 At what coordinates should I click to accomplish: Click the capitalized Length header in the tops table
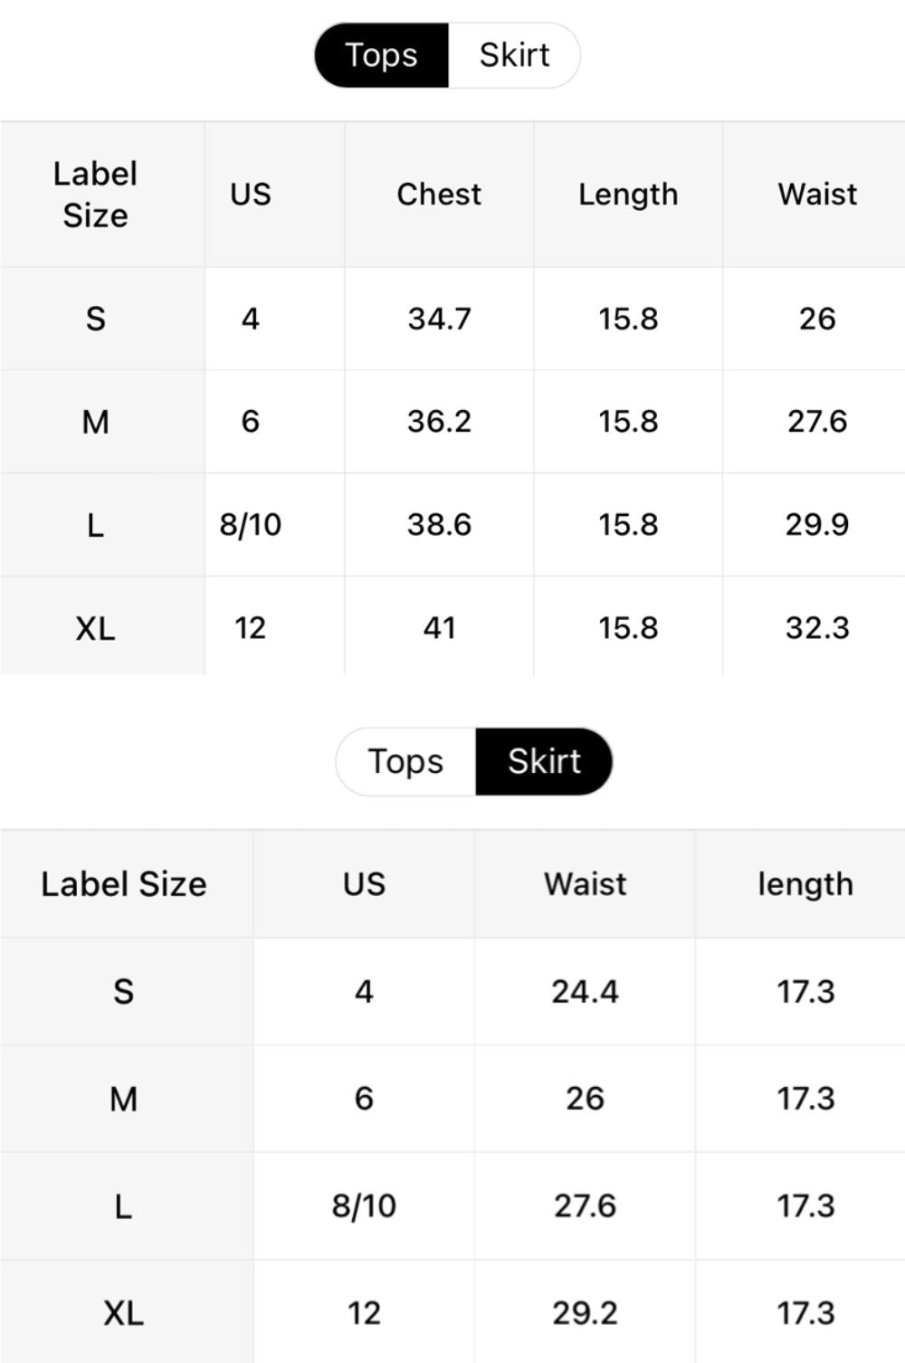pyautogui.click(x=628, y=195)
